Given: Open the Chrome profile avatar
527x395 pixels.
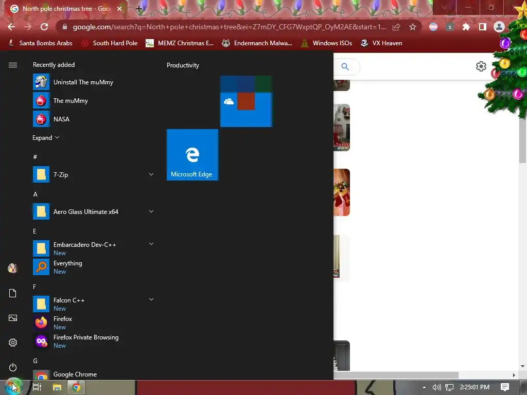Looking at the screenshot, I should (x=499, y=27).
